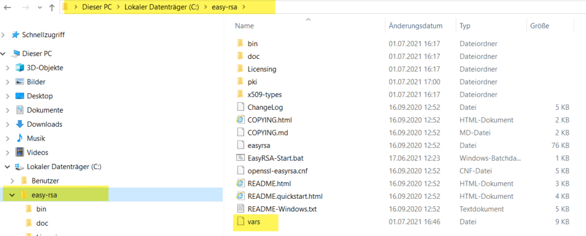
Task: Open the pki folder icon in file list
Action: (240, 82)
